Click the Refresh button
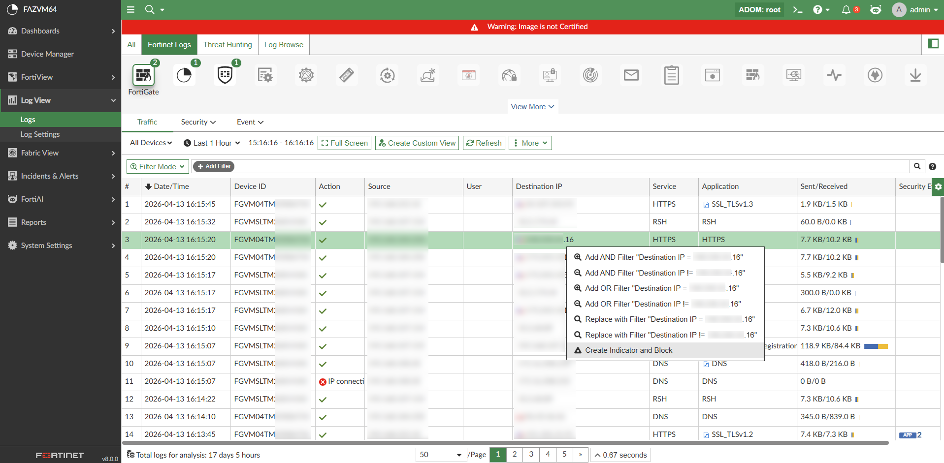The image size is (944, 463). 484,143
